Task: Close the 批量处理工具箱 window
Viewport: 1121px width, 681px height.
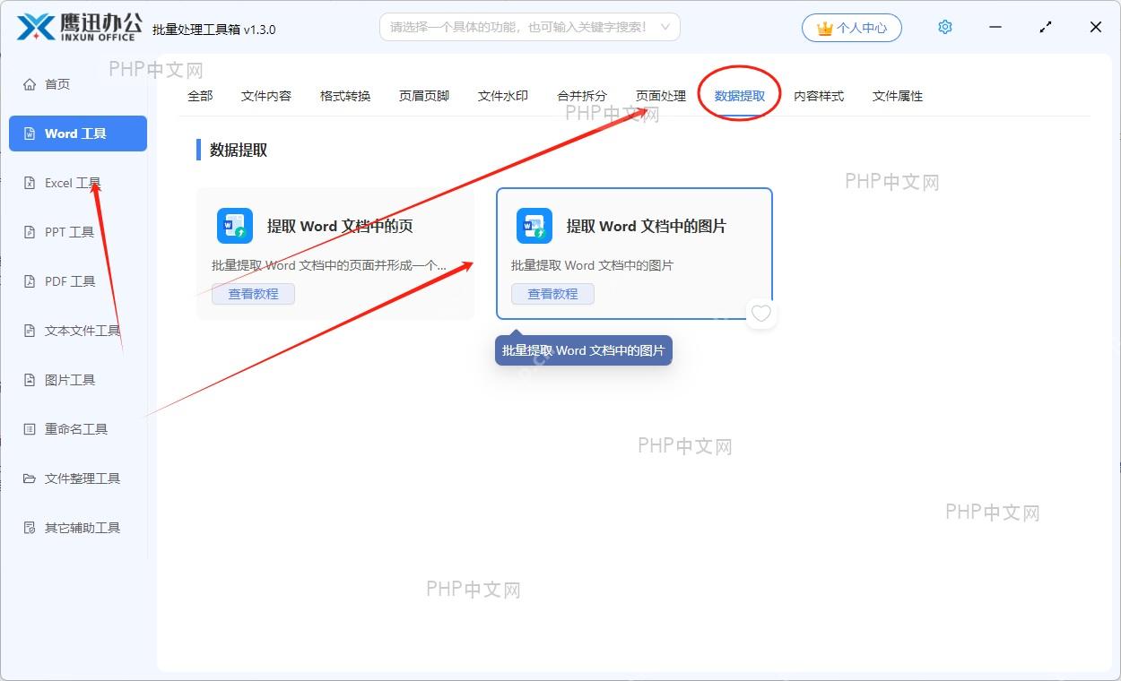Action: [1096, 27]
